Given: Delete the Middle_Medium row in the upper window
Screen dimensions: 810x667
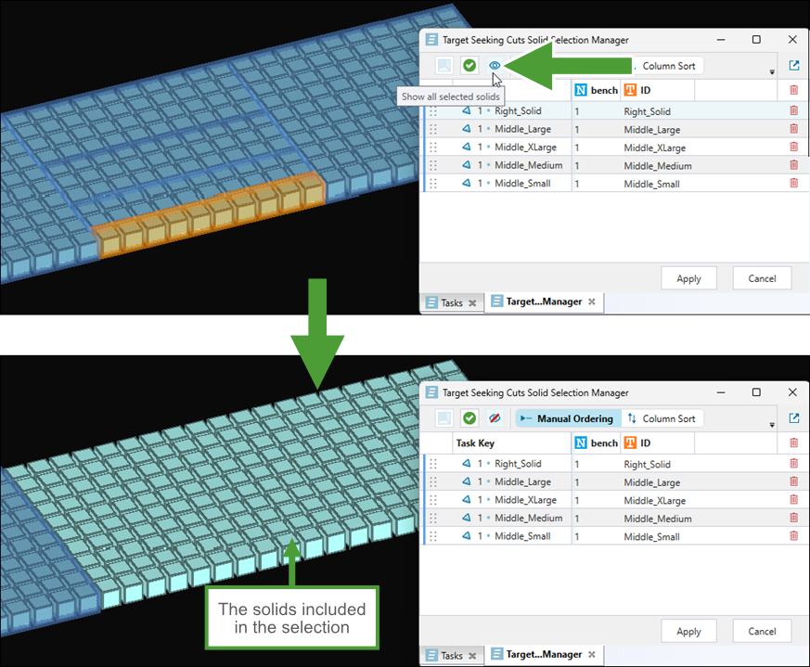Looking at the screenshot, I should pyautogui.click(x=794, y=165).
